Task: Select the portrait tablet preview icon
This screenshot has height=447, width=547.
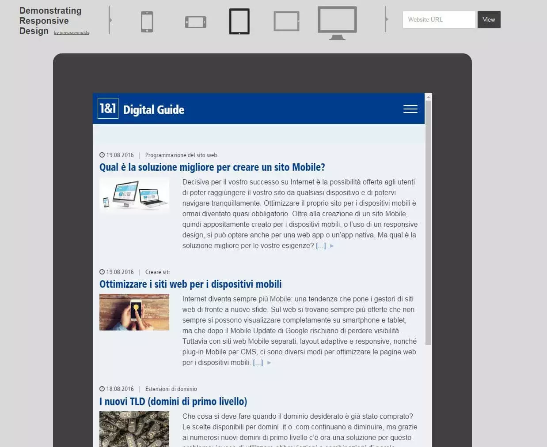Action: 239,21
